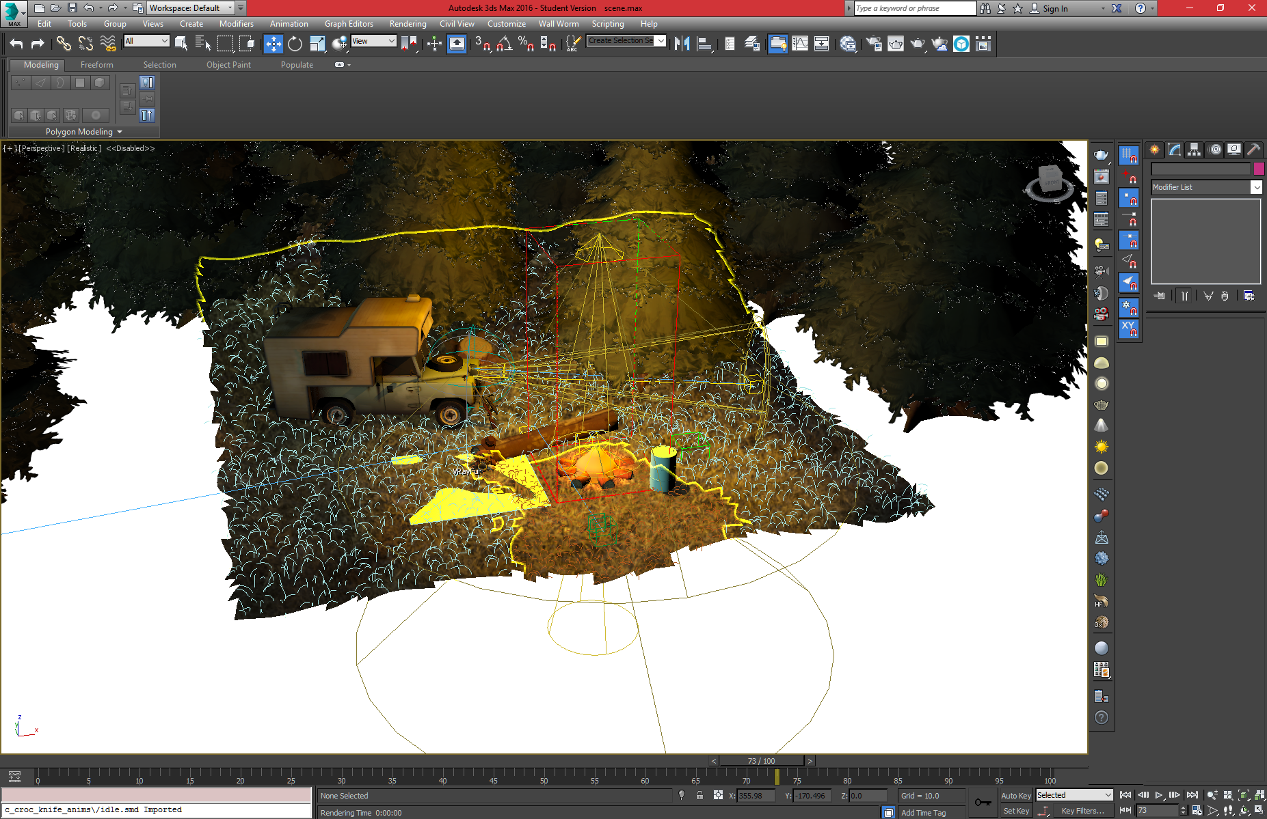Click Zoom Extents All Selected icon

[1259, 795]
